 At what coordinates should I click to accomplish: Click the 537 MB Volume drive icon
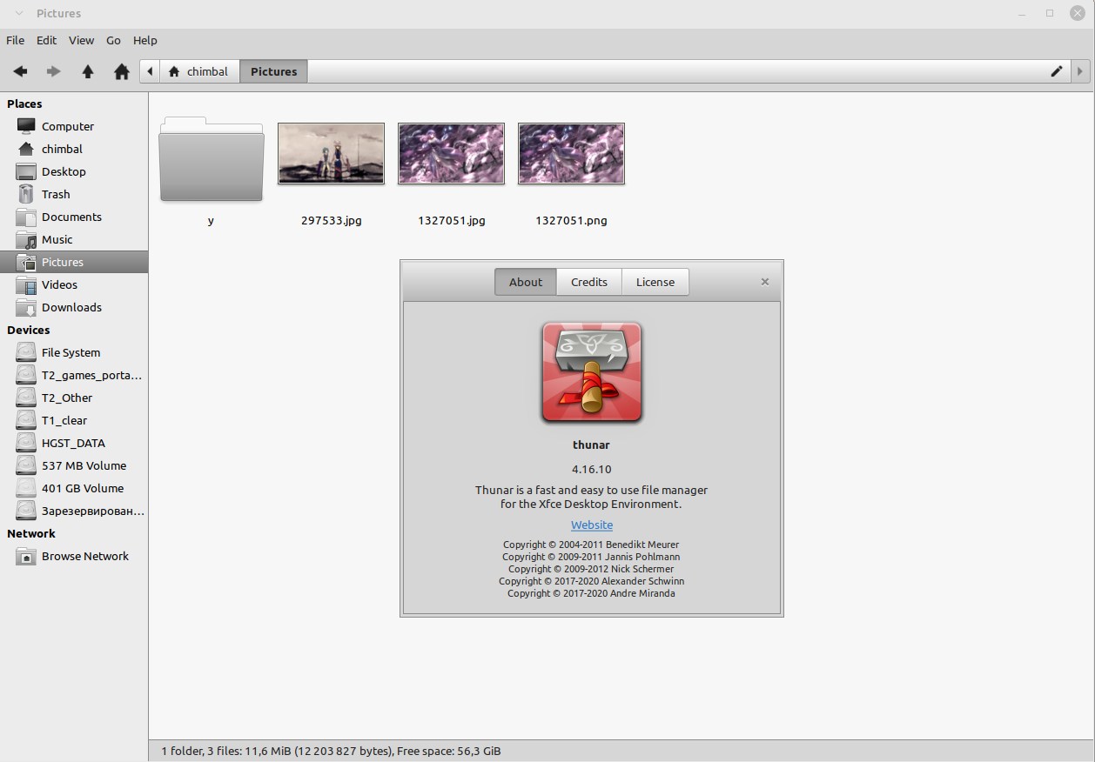(26, 465)
